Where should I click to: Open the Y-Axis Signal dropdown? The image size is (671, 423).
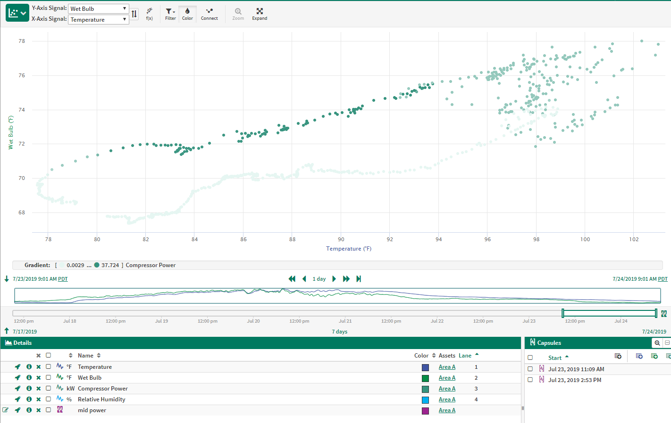(98, 9)
